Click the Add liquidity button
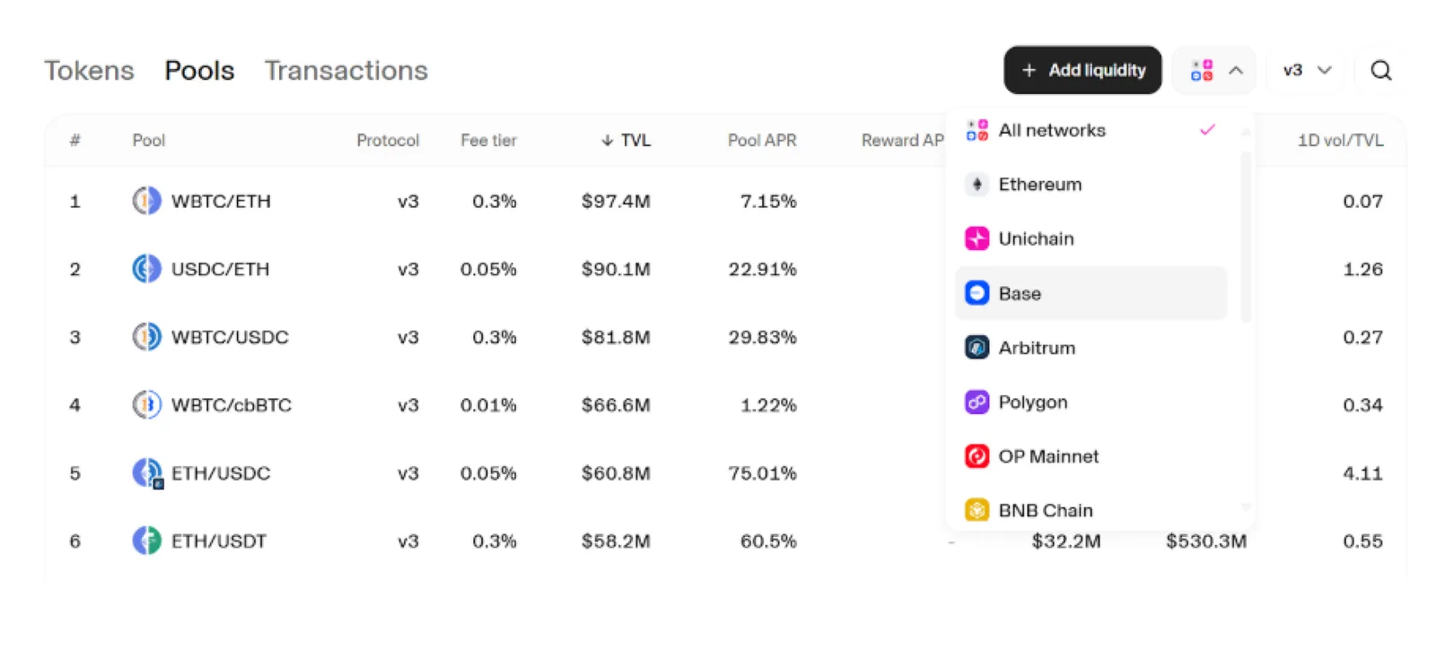Screen dimensions: 1436x649 point(1082,70)
